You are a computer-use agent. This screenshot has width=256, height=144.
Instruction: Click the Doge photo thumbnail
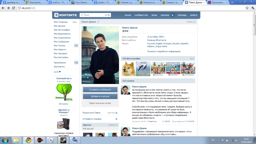pos(128,69)
